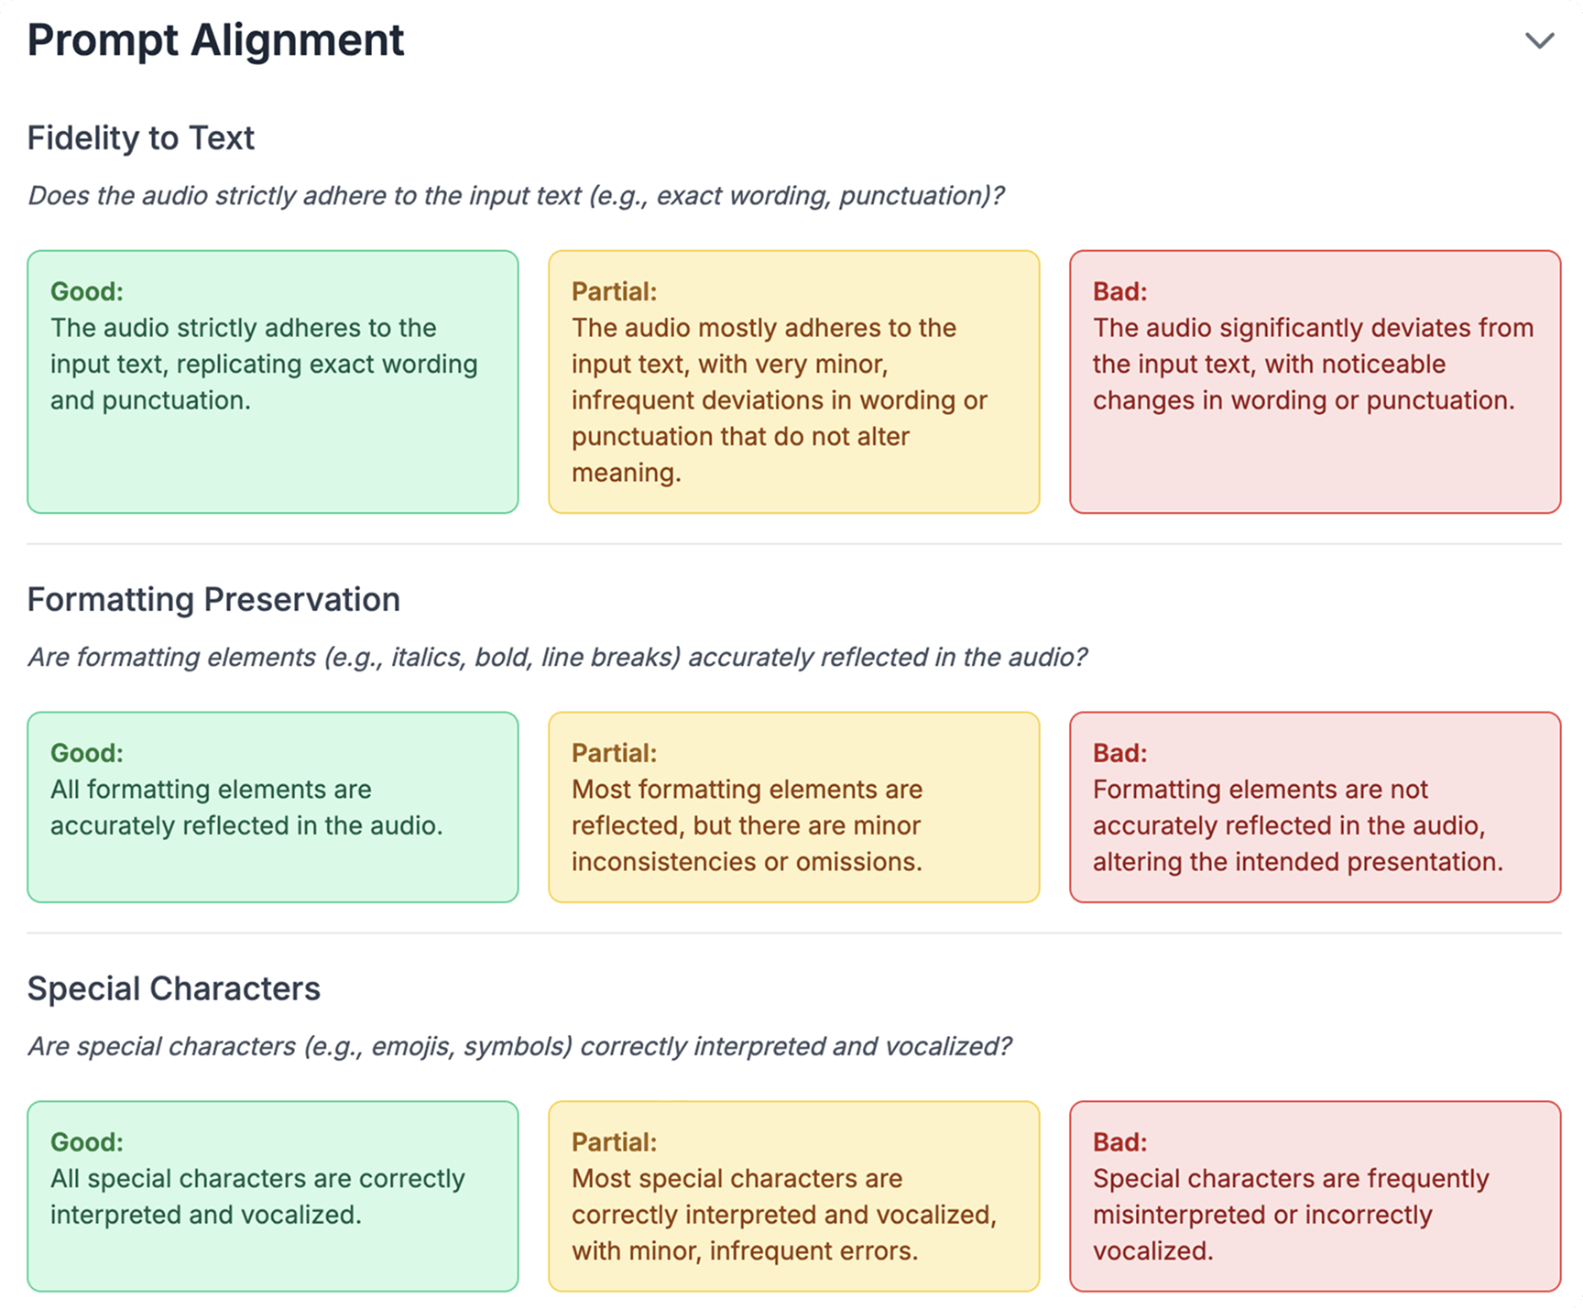The width and height of the screenshot is (1583, 1309).
Task: Click the yellow 'Partial:' label in Formatting card
Action: coord(615,753)
